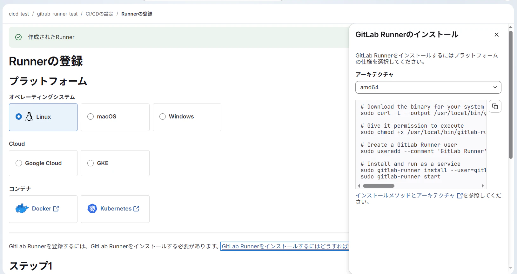Click the code block scroll left arrow
The height and width of the screenshot is (274, 517).
[359, 186]
